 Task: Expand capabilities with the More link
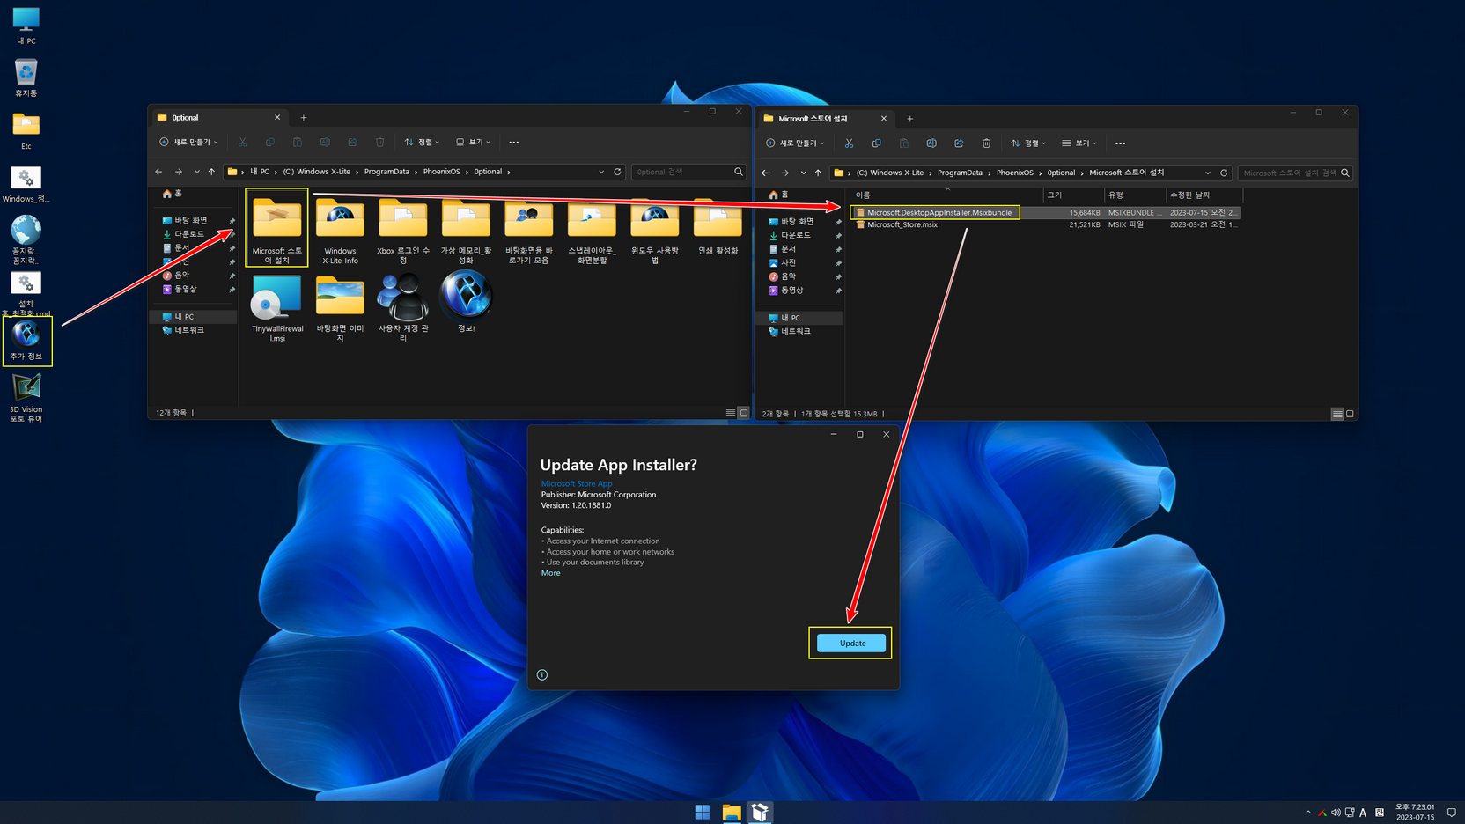point(550,573)
